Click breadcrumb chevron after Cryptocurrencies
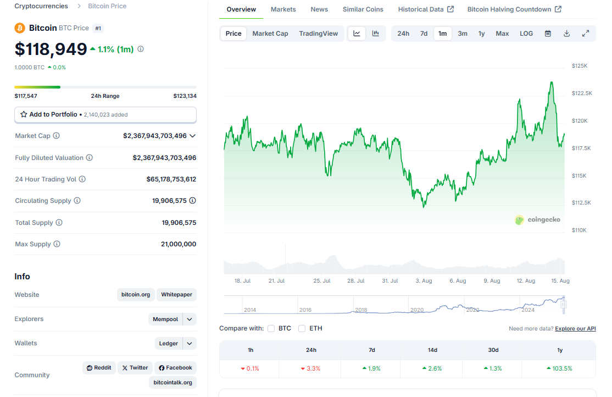This screenshot has height=397, width=612. (79, 6)
